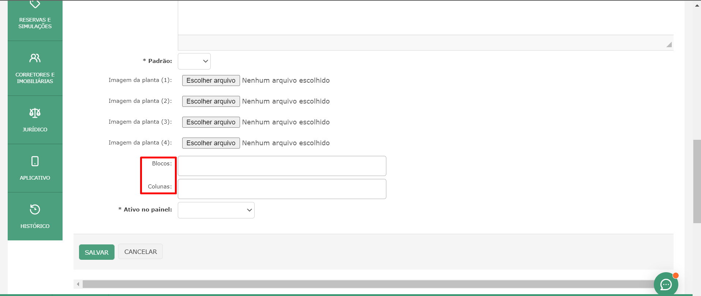This screenshot has width=701, height=296.
Task: Click 'Nenhum arquivo escolhido' beside planta (3)
Action: [x=286, y=122]
